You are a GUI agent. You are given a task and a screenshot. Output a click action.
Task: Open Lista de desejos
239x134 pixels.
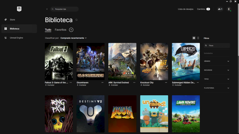click(x=186, y=9)
